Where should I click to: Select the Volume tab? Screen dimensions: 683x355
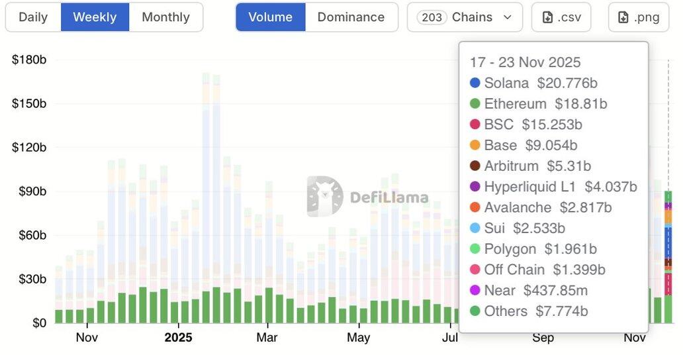[x=270, y=17]
